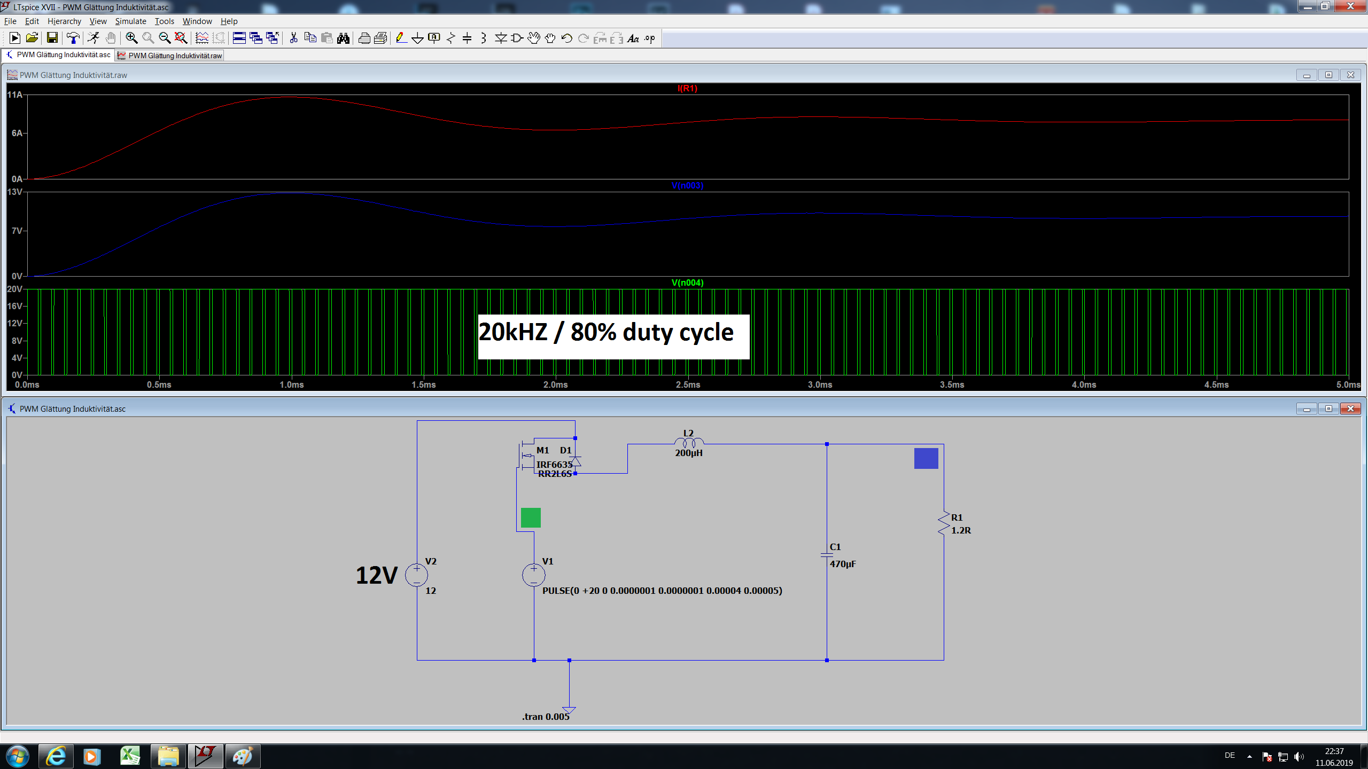Image resolution: width=1368 pixels, height=769 pixels.
Task: Select the SPICE directive .op tool
Action: 650,38
